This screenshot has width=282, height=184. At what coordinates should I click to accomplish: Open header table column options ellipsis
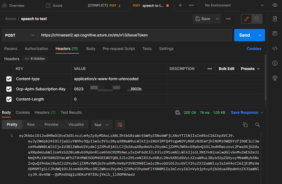pyautogui.click(x=210, y=69)
